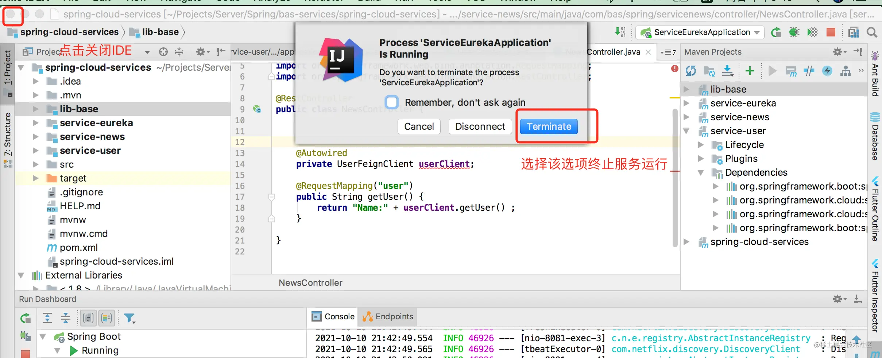Toggle Maven Offline Mode icon
The width and height of the screenshot is (882, 358).
809,71
